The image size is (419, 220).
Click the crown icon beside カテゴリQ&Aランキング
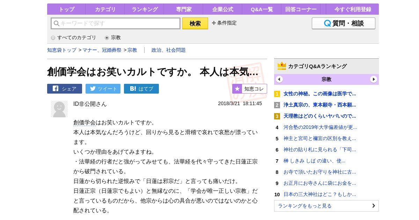[282, 66]
